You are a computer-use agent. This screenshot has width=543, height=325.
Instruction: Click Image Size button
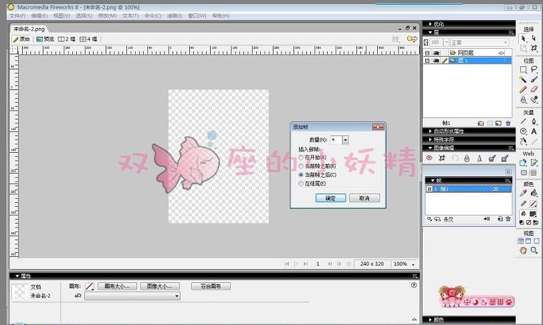click(159, 286)
